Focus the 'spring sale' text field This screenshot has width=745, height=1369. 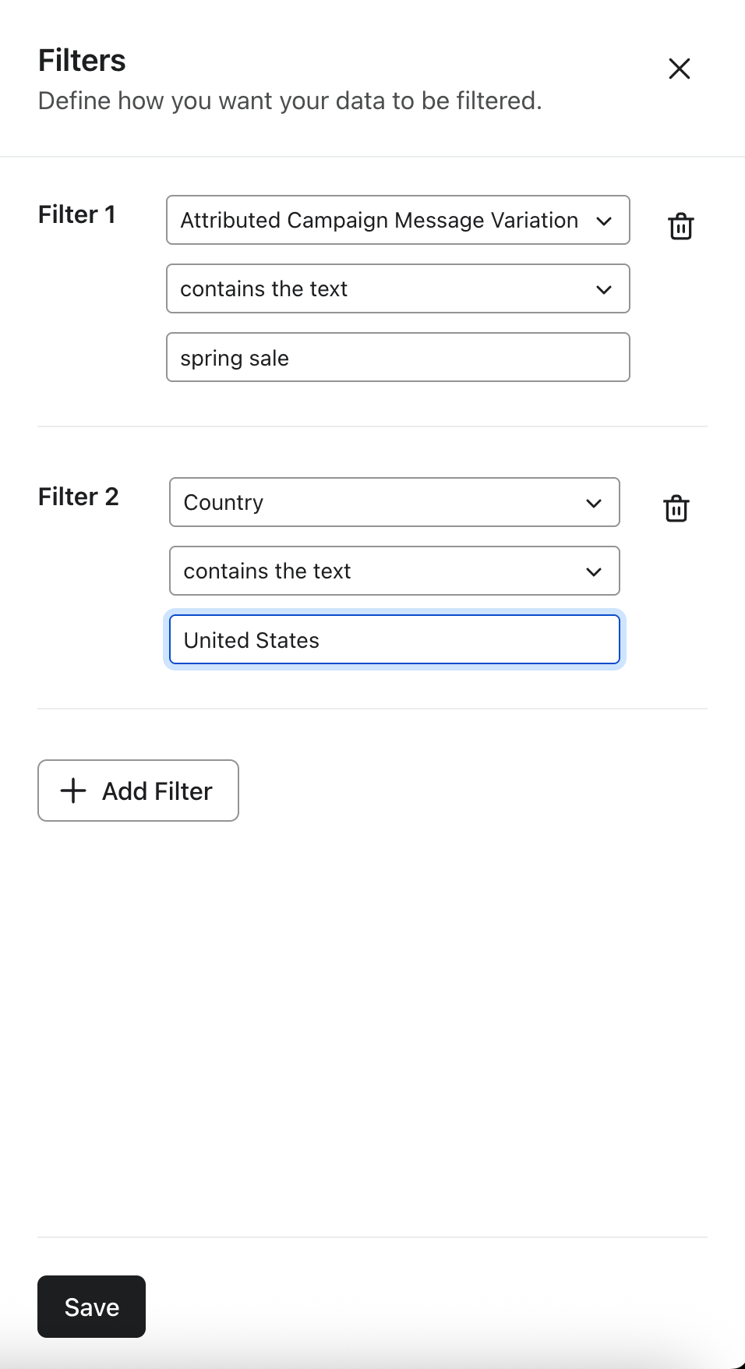click(x=397, y=358)
